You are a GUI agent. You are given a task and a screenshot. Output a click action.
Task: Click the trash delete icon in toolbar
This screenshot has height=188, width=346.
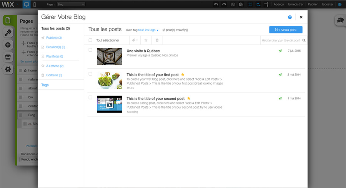(157, 40)
